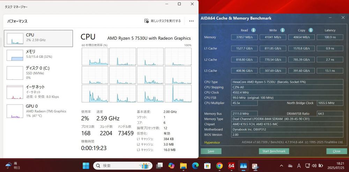Viewport: 349px width, 172px height.
Task: Select CPU in Task Manager sidebar
Action: pyautogui.click(x=38, y=38)
